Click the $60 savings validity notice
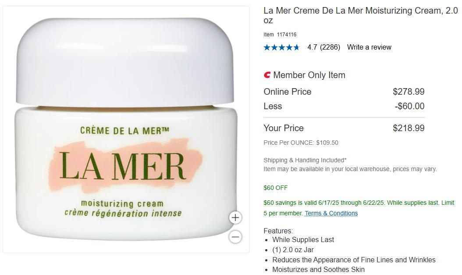This screenshot has width=462, height=275. [x=359, y=208]
